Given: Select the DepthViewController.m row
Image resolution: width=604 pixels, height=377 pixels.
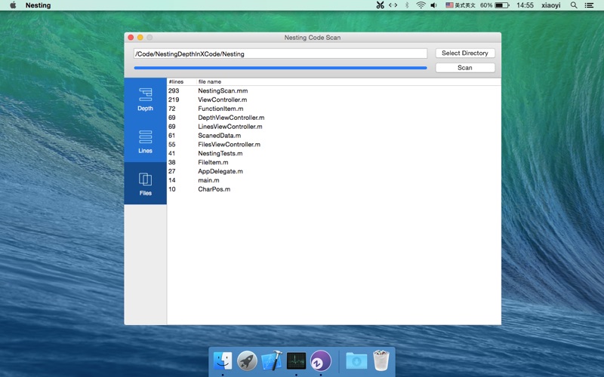Looking at the screenshot, I should click(x=334, y=118).
